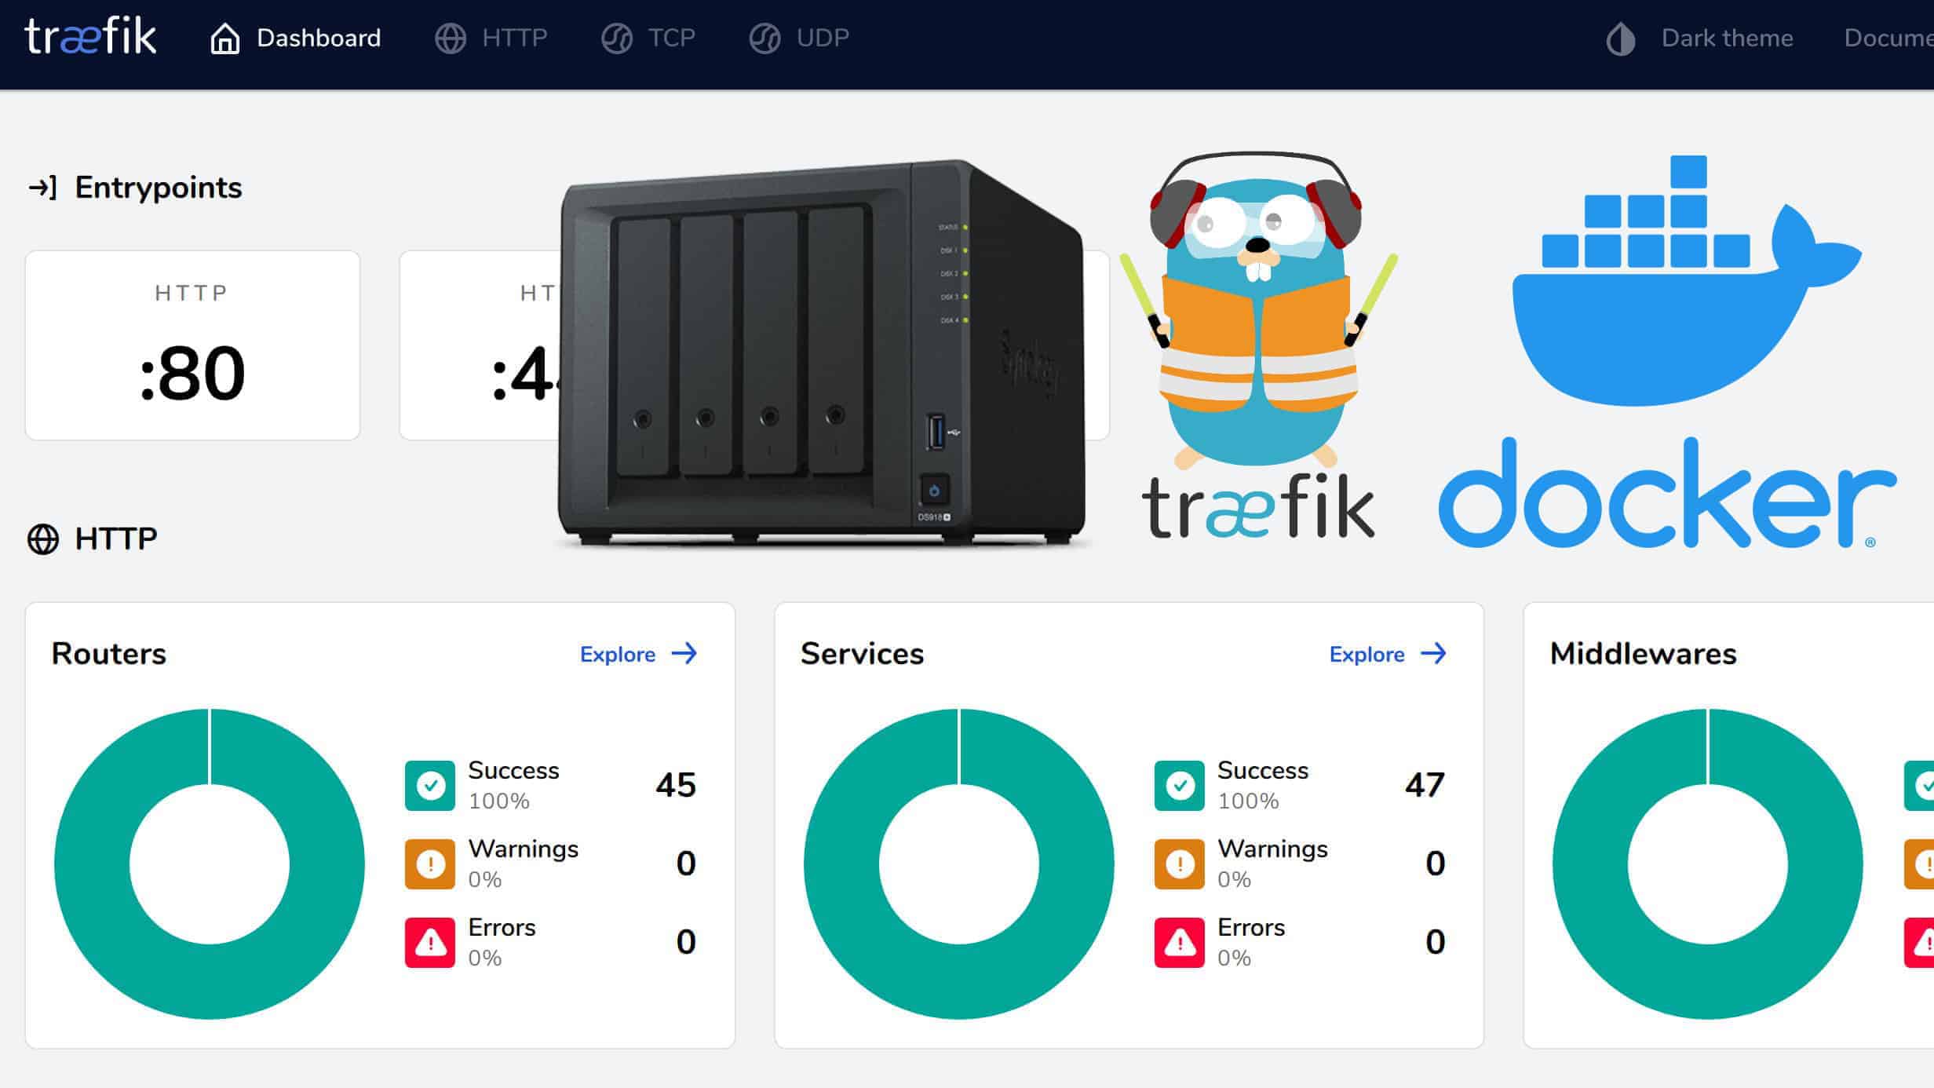Click the Services Errors count 0
1934x1088 pixels.
(x=1436, y=942)
